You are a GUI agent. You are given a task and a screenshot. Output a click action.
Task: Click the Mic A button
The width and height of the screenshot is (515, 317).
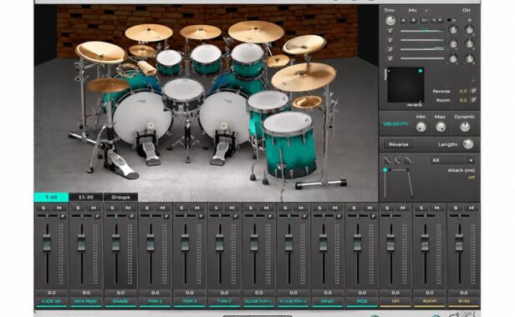click(x=404, y=20)
